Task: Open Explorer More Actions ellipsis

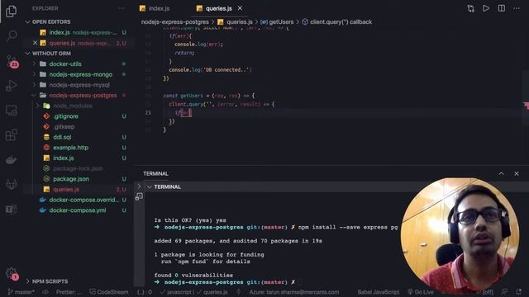Action: (122, 8)
